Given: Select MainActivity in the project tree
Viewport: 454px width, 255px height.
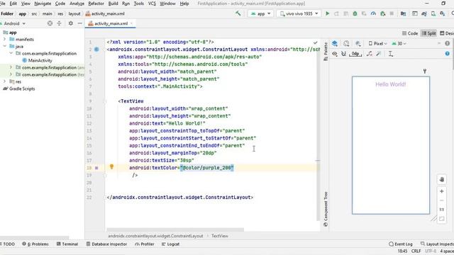Looking at the screenshot, I should [x=37, y=60].
